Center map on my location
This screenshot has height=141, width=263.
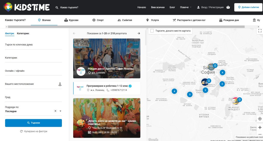pos(260,119)
